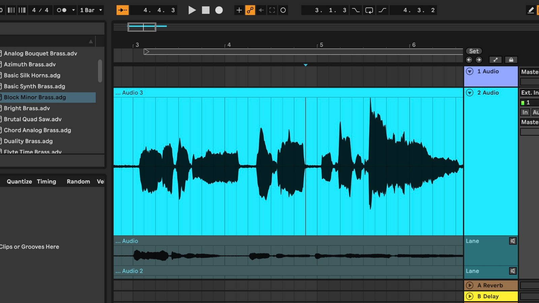Viewport: 539px width, 303px height.
Task: Toggle the Loop switch in transport
Action: point(369,10)
